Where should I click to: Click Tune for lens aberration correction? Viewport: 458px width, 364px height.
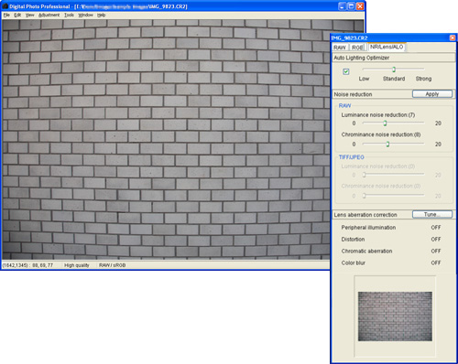[432, 214]
